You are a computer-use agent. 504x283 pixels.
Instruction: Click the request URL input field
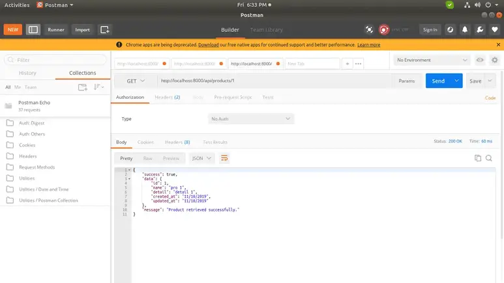(274, 81)
